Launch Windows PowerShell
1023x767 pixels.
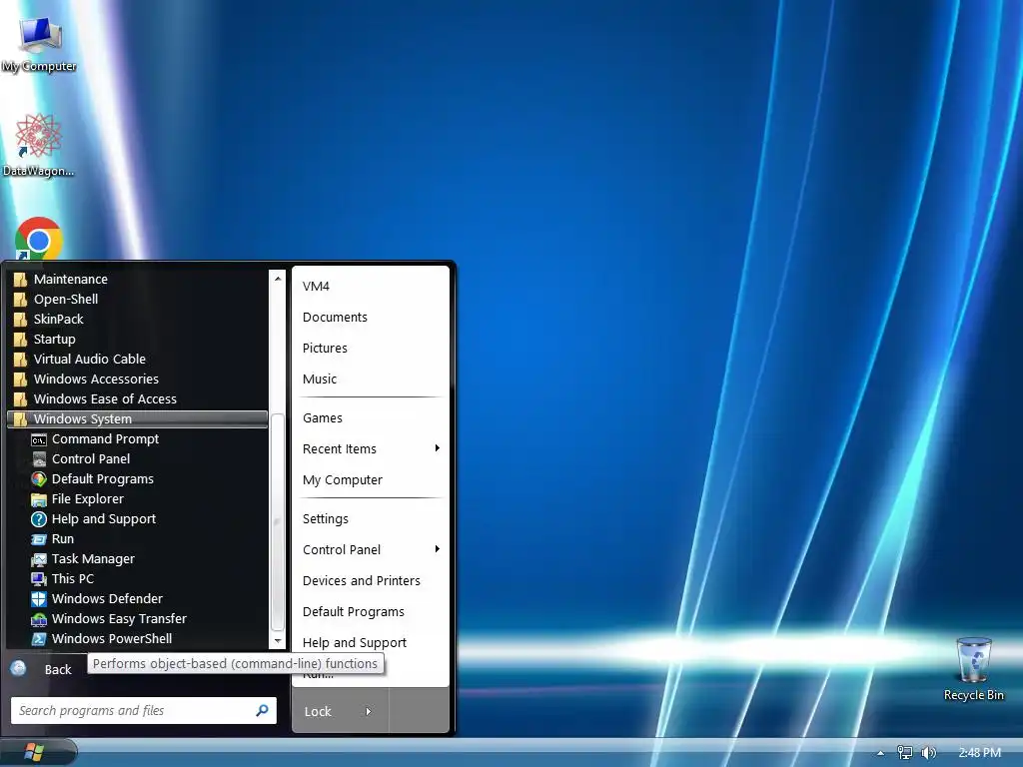pos(137,638)
